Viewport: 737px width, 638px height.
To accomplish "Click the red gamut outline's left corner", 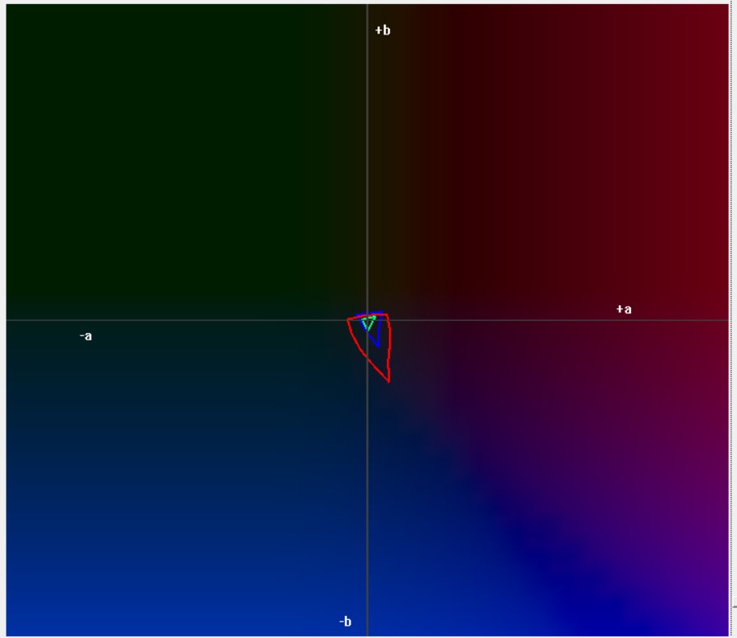I will click(349, 318).
